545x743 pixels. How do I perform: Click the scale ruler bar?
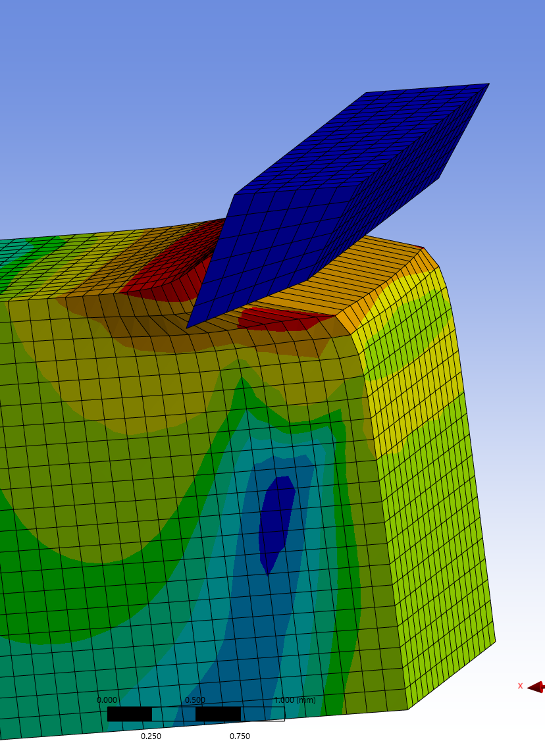coord(196,713)
